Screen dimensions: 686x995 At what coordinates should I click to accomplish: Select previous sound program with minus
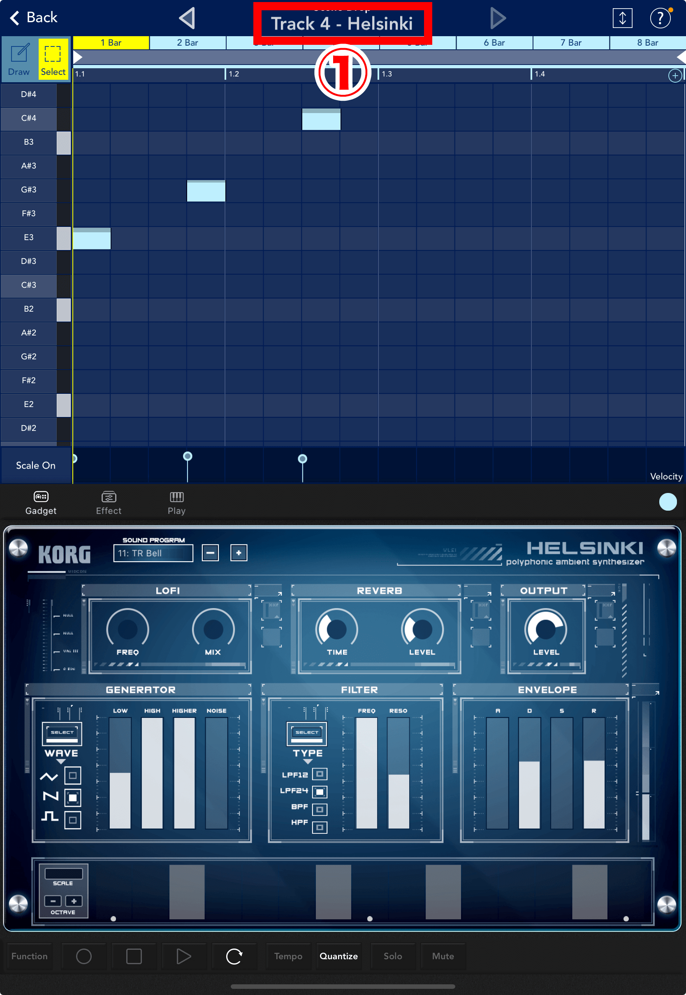click(210, 553)
